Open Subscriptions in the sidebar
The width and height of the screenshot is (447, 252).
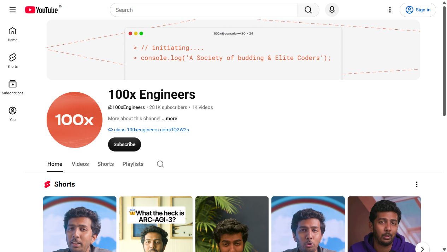(x=13, y=87)
